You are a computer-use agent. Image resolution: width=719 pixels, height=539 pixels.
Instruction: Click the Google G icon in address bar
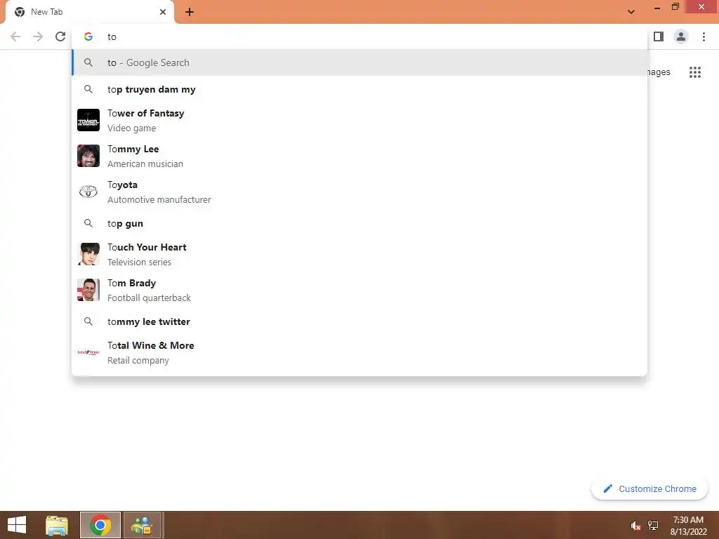click(x=88, y=36)
